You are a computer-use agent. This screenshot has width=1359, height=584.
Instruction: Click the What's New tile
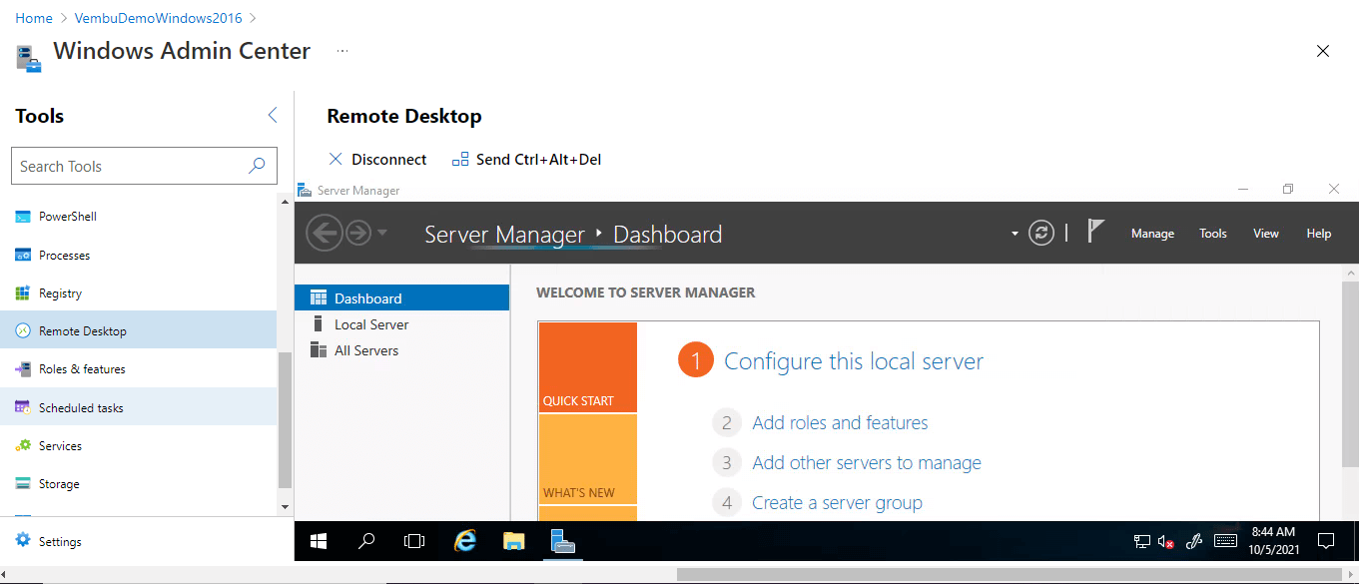pyautogui.click(x=587, y=459)
